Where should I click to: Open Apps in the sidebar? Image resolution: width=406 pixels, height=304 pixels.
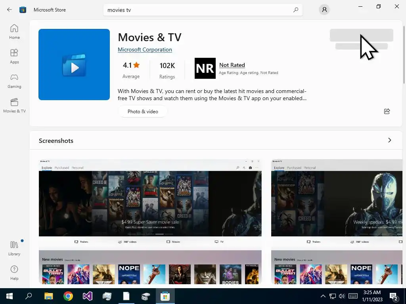tap(14, 56)
